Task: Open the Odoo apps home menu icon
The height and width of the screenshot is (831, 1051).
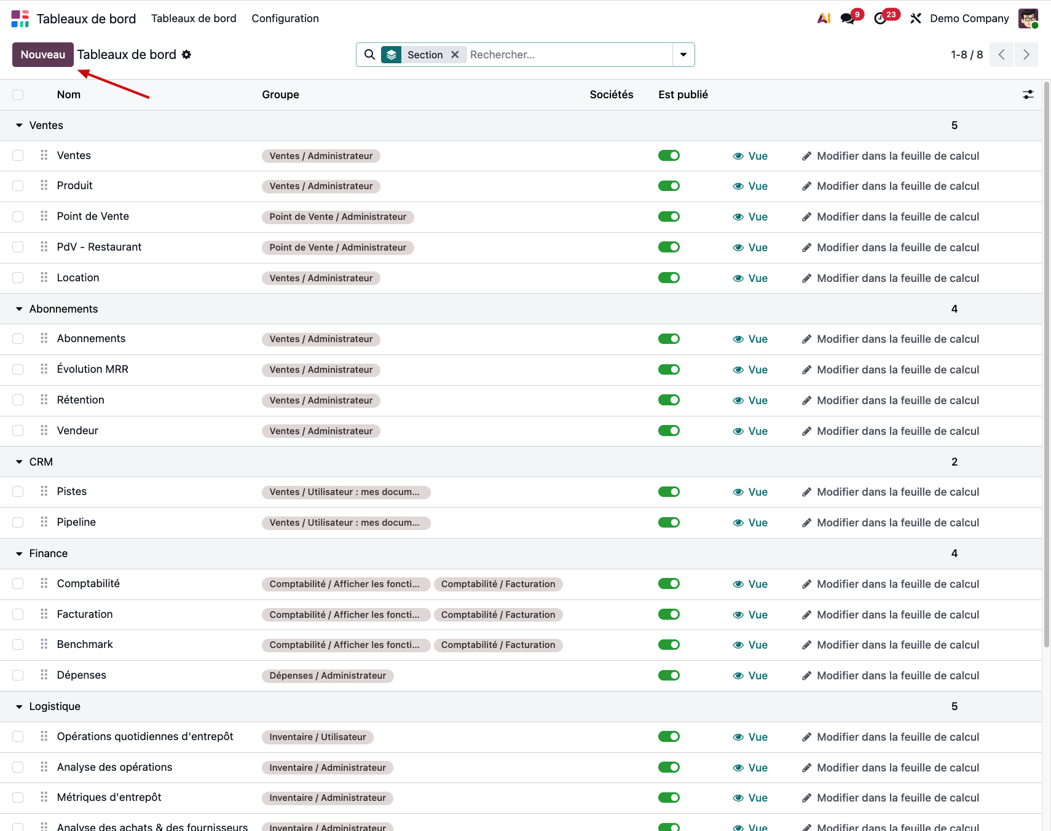Action: click(20, 18)
